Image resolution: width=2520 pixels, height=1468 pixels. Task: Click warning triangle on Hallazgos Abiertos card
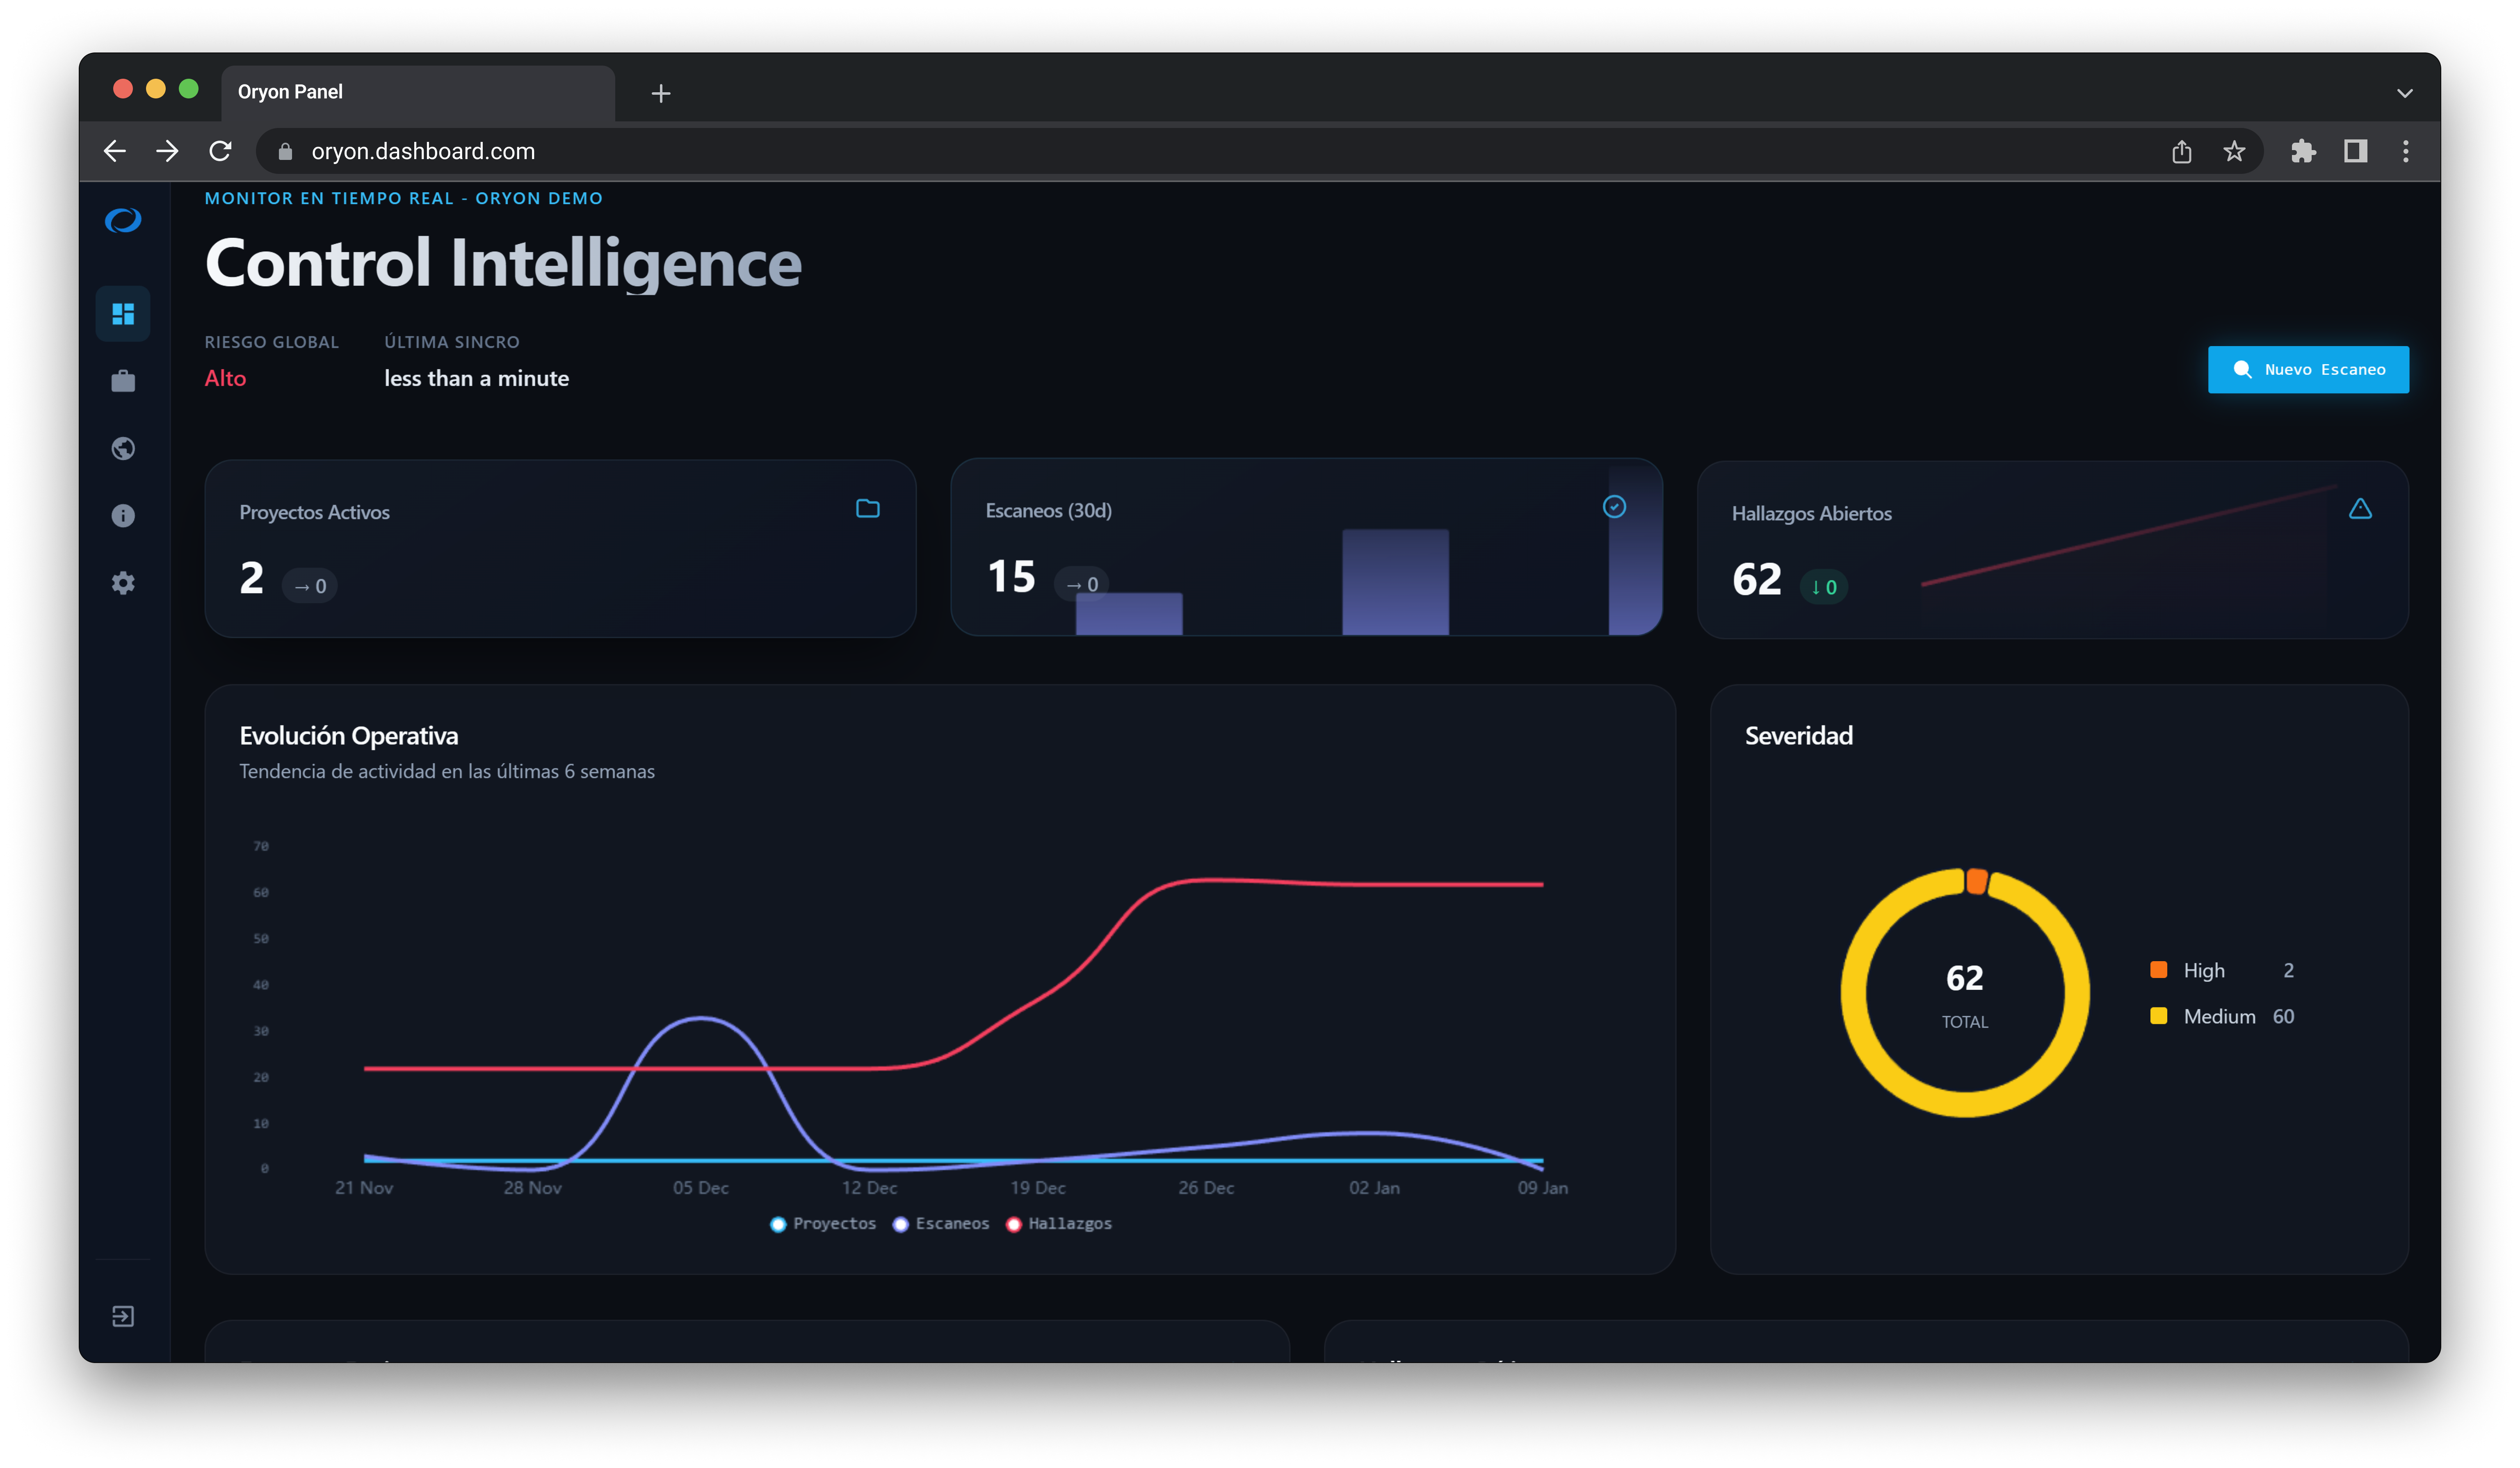click(2360, 509)
